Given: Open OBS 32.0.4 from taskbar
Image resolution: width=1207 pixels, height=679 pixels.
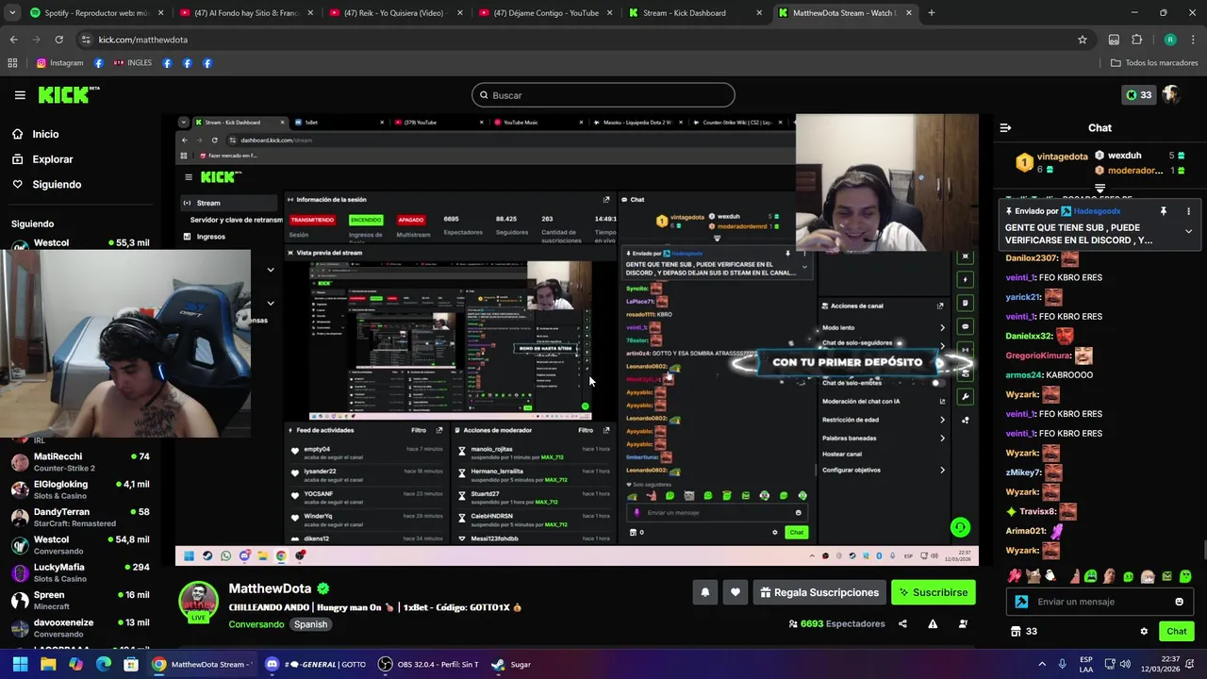Looking at the screenshot, I should coord(429,664).
